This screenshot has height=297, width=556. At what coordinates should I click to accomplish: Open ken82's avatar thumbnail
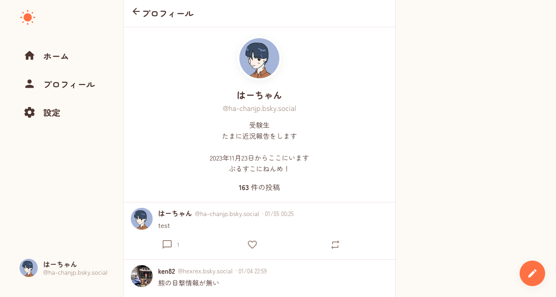[142, 276]
